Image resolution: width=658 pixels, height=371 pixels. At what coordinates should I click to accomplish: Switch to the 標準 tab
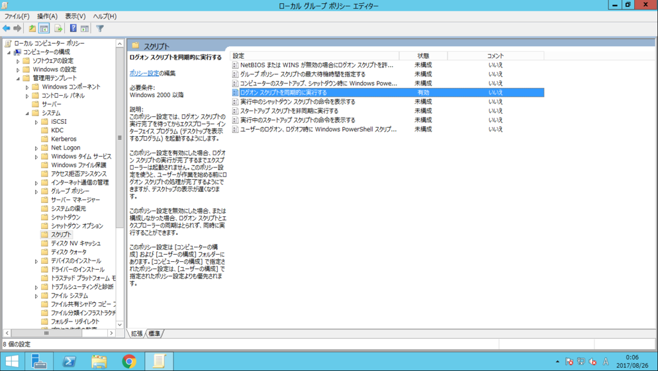click(x=154, y=334)
